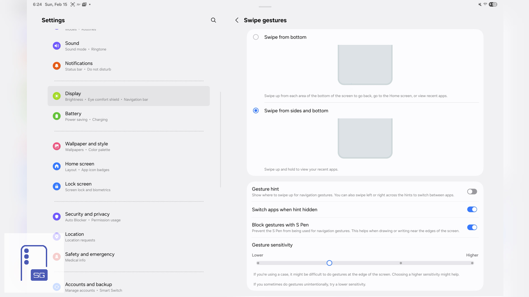
Task: Disable Block gestures with S Pen
Action: tap(472, 227)
